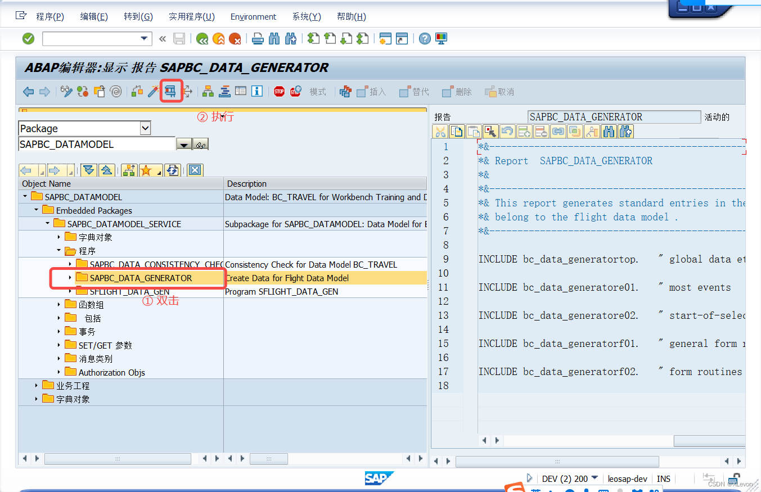
Task: Open the 实用程序 (Utilities) menu
Action: [192, 17]
